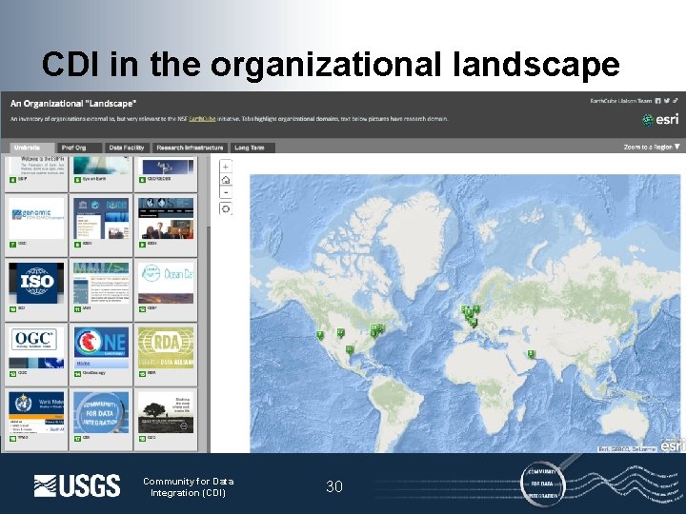Click the Esri attribution logo on the map
The image size is (686, 514).
click(x=673, y=445)
